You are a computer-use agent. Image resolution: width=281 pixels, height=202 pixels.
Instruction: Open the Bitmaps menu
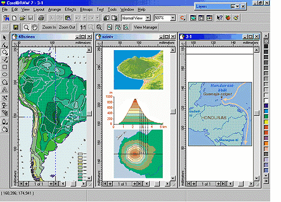(86, 9)
